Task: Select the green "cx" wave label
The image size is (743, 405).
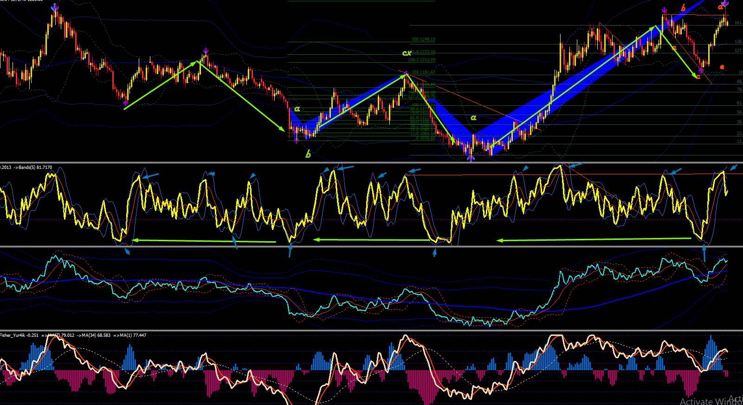Action: click(x=407, y=53)
